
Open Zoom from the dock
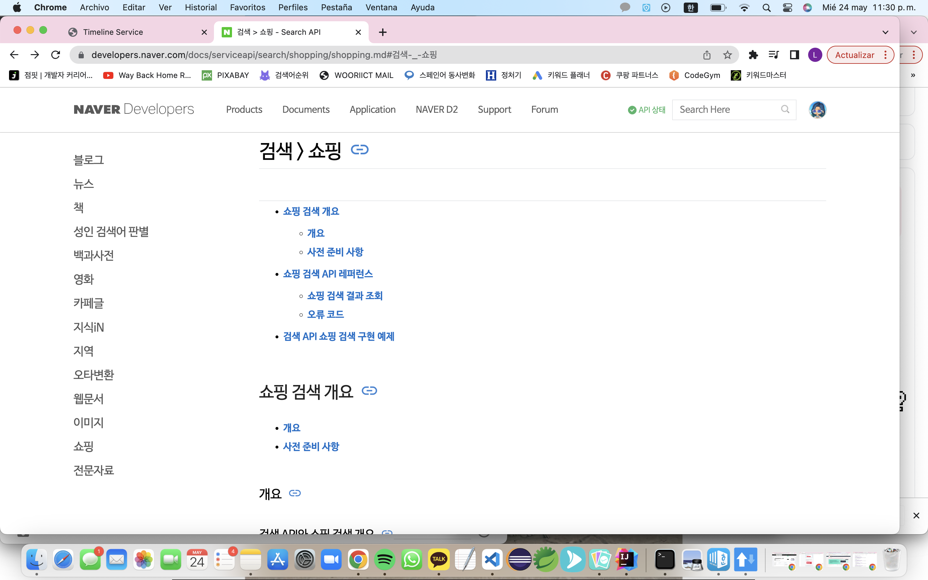pos(331,560)
